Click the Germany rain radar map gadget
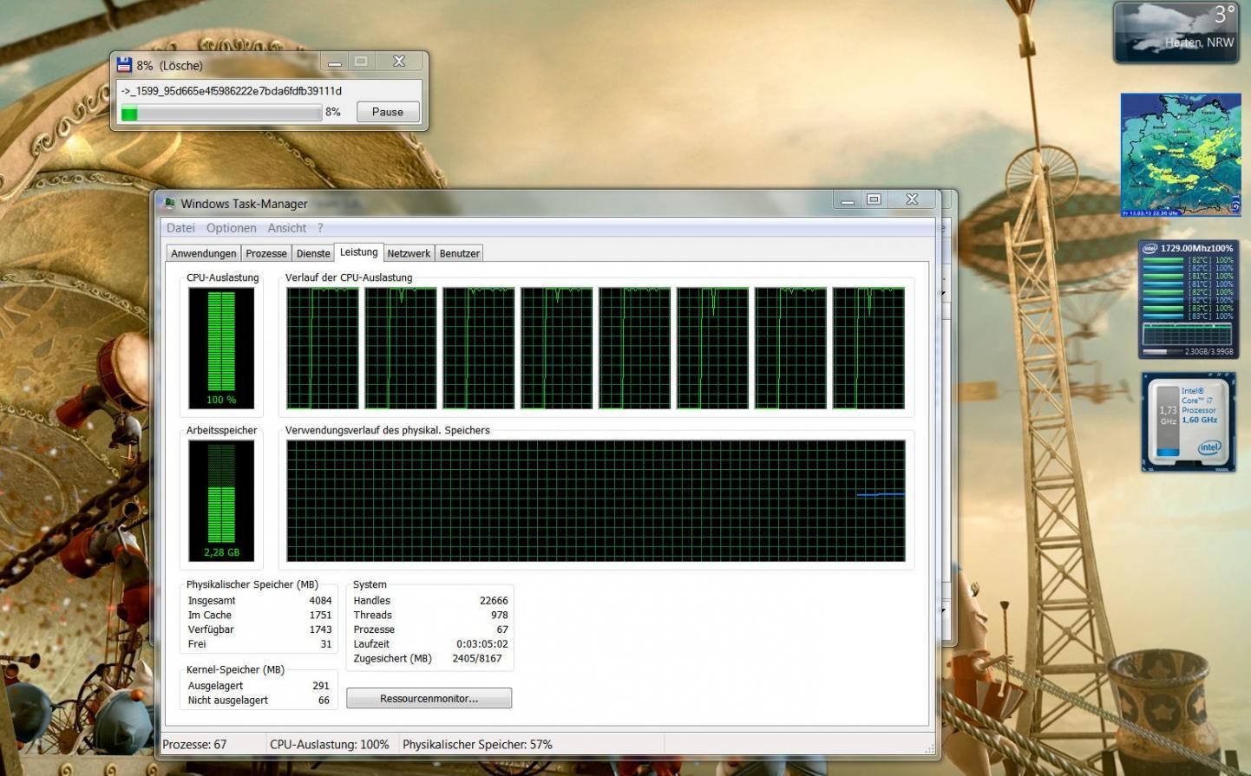1251x776 pixels. point(1181,154)
